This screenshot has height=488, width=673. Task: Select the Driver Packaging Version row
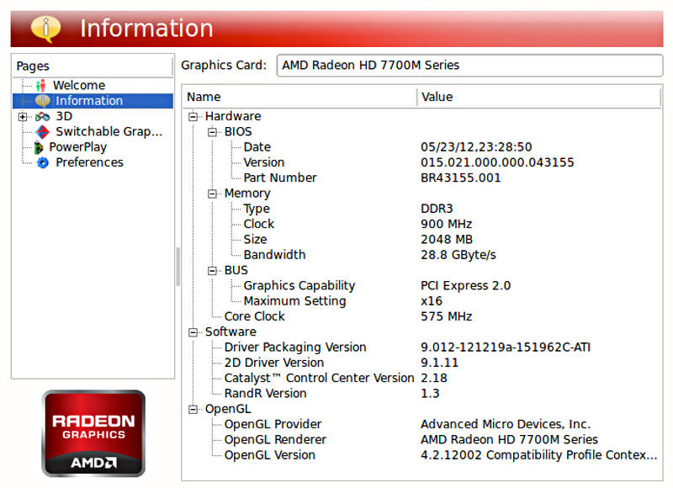click(x=424, y=347)
